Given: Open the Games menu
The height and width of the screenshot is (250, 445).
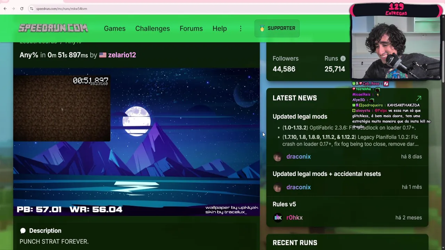Looking at the screenshot, I should 115,28.
